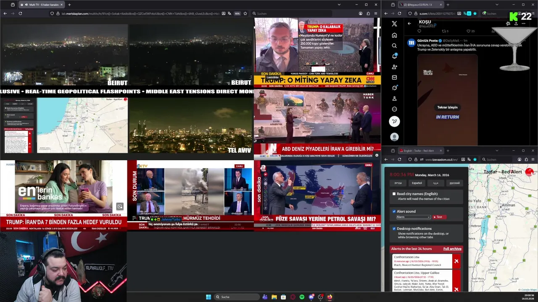Viewport: 538px width, 302px height.
Task: Open Spotify from the taskbar
Action: pos(302,297)
